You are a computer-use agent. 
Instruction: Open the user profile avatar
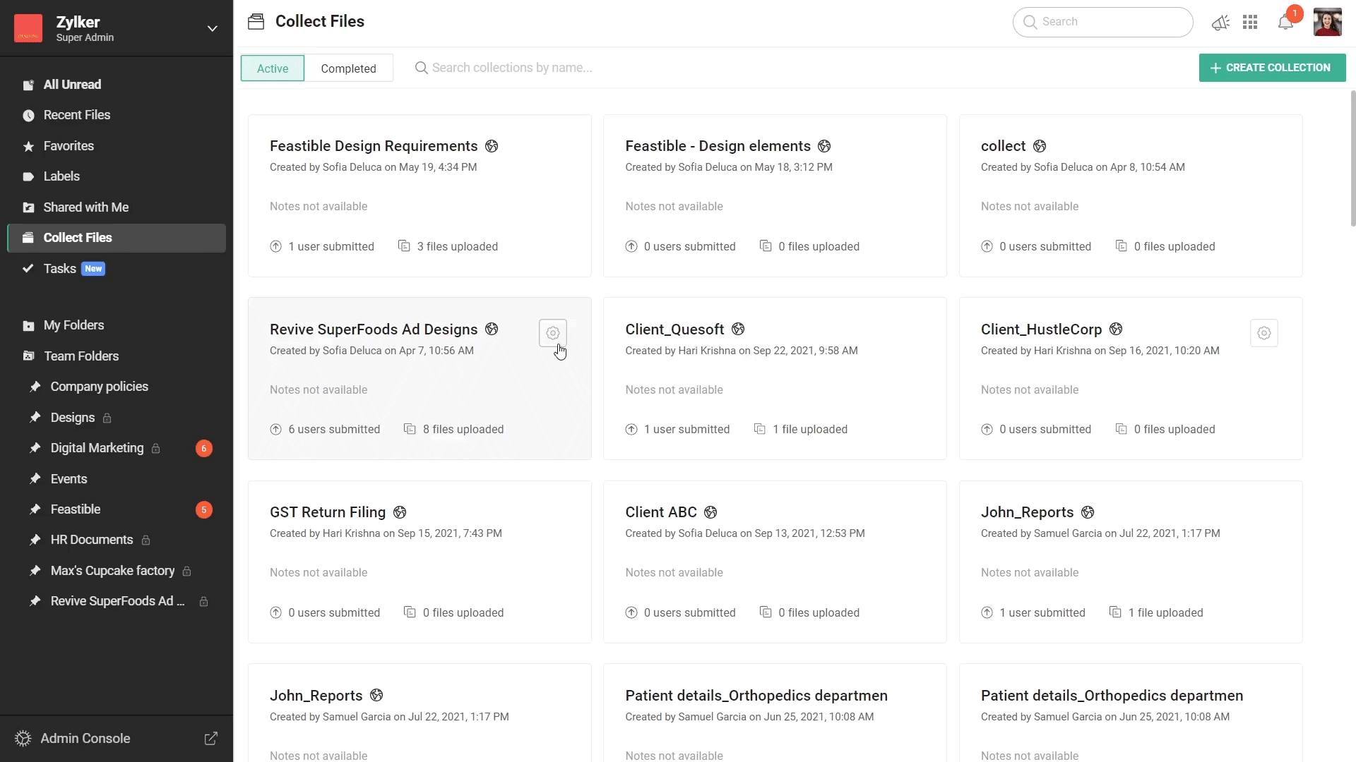1327,22
